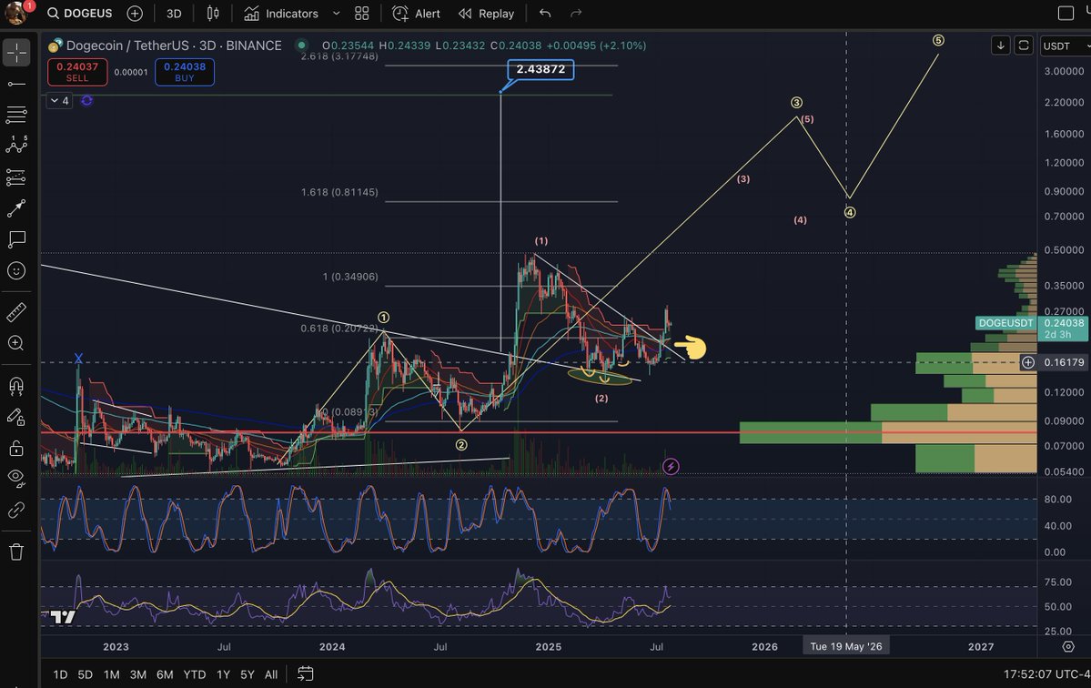Click the purple refresh indicator icon
This screenshot has width=1091, height=688.
click(x=87, y=101)
